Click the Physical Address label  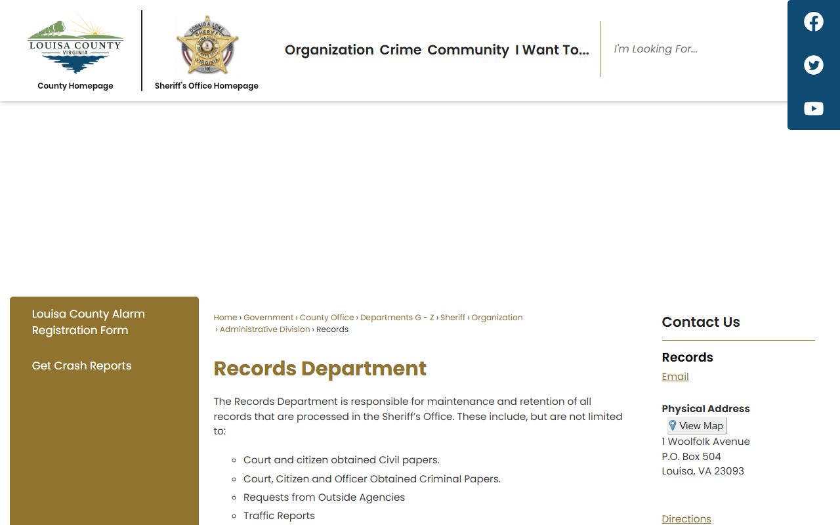point(705,409)
